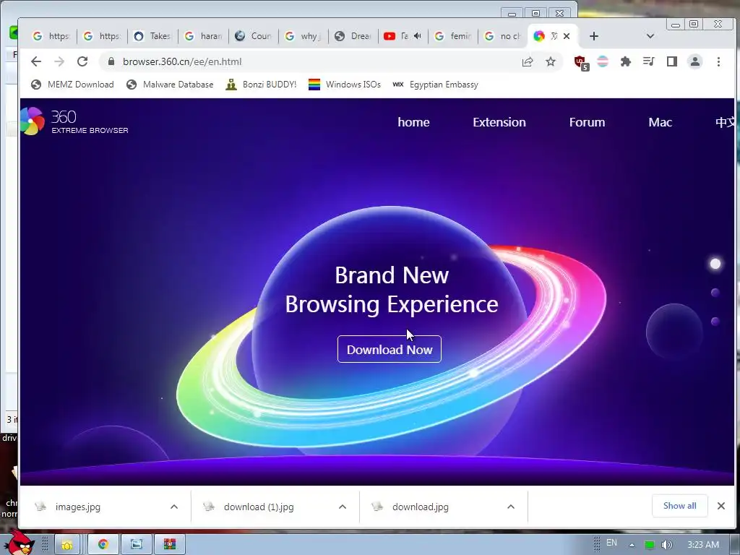Open the volume speaker tray icon
This screenshot has width=740, height=555.
666,545
